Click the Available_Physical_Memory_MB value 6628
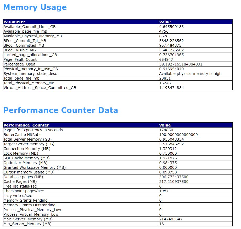The width and height of the screenshot is (241, 229). pos(164,36)
